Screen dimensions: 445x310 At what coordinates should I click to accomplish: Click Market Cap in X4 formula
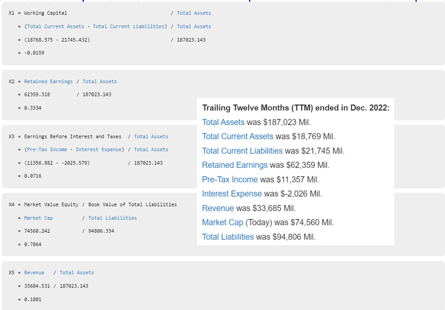coord(38,218)
